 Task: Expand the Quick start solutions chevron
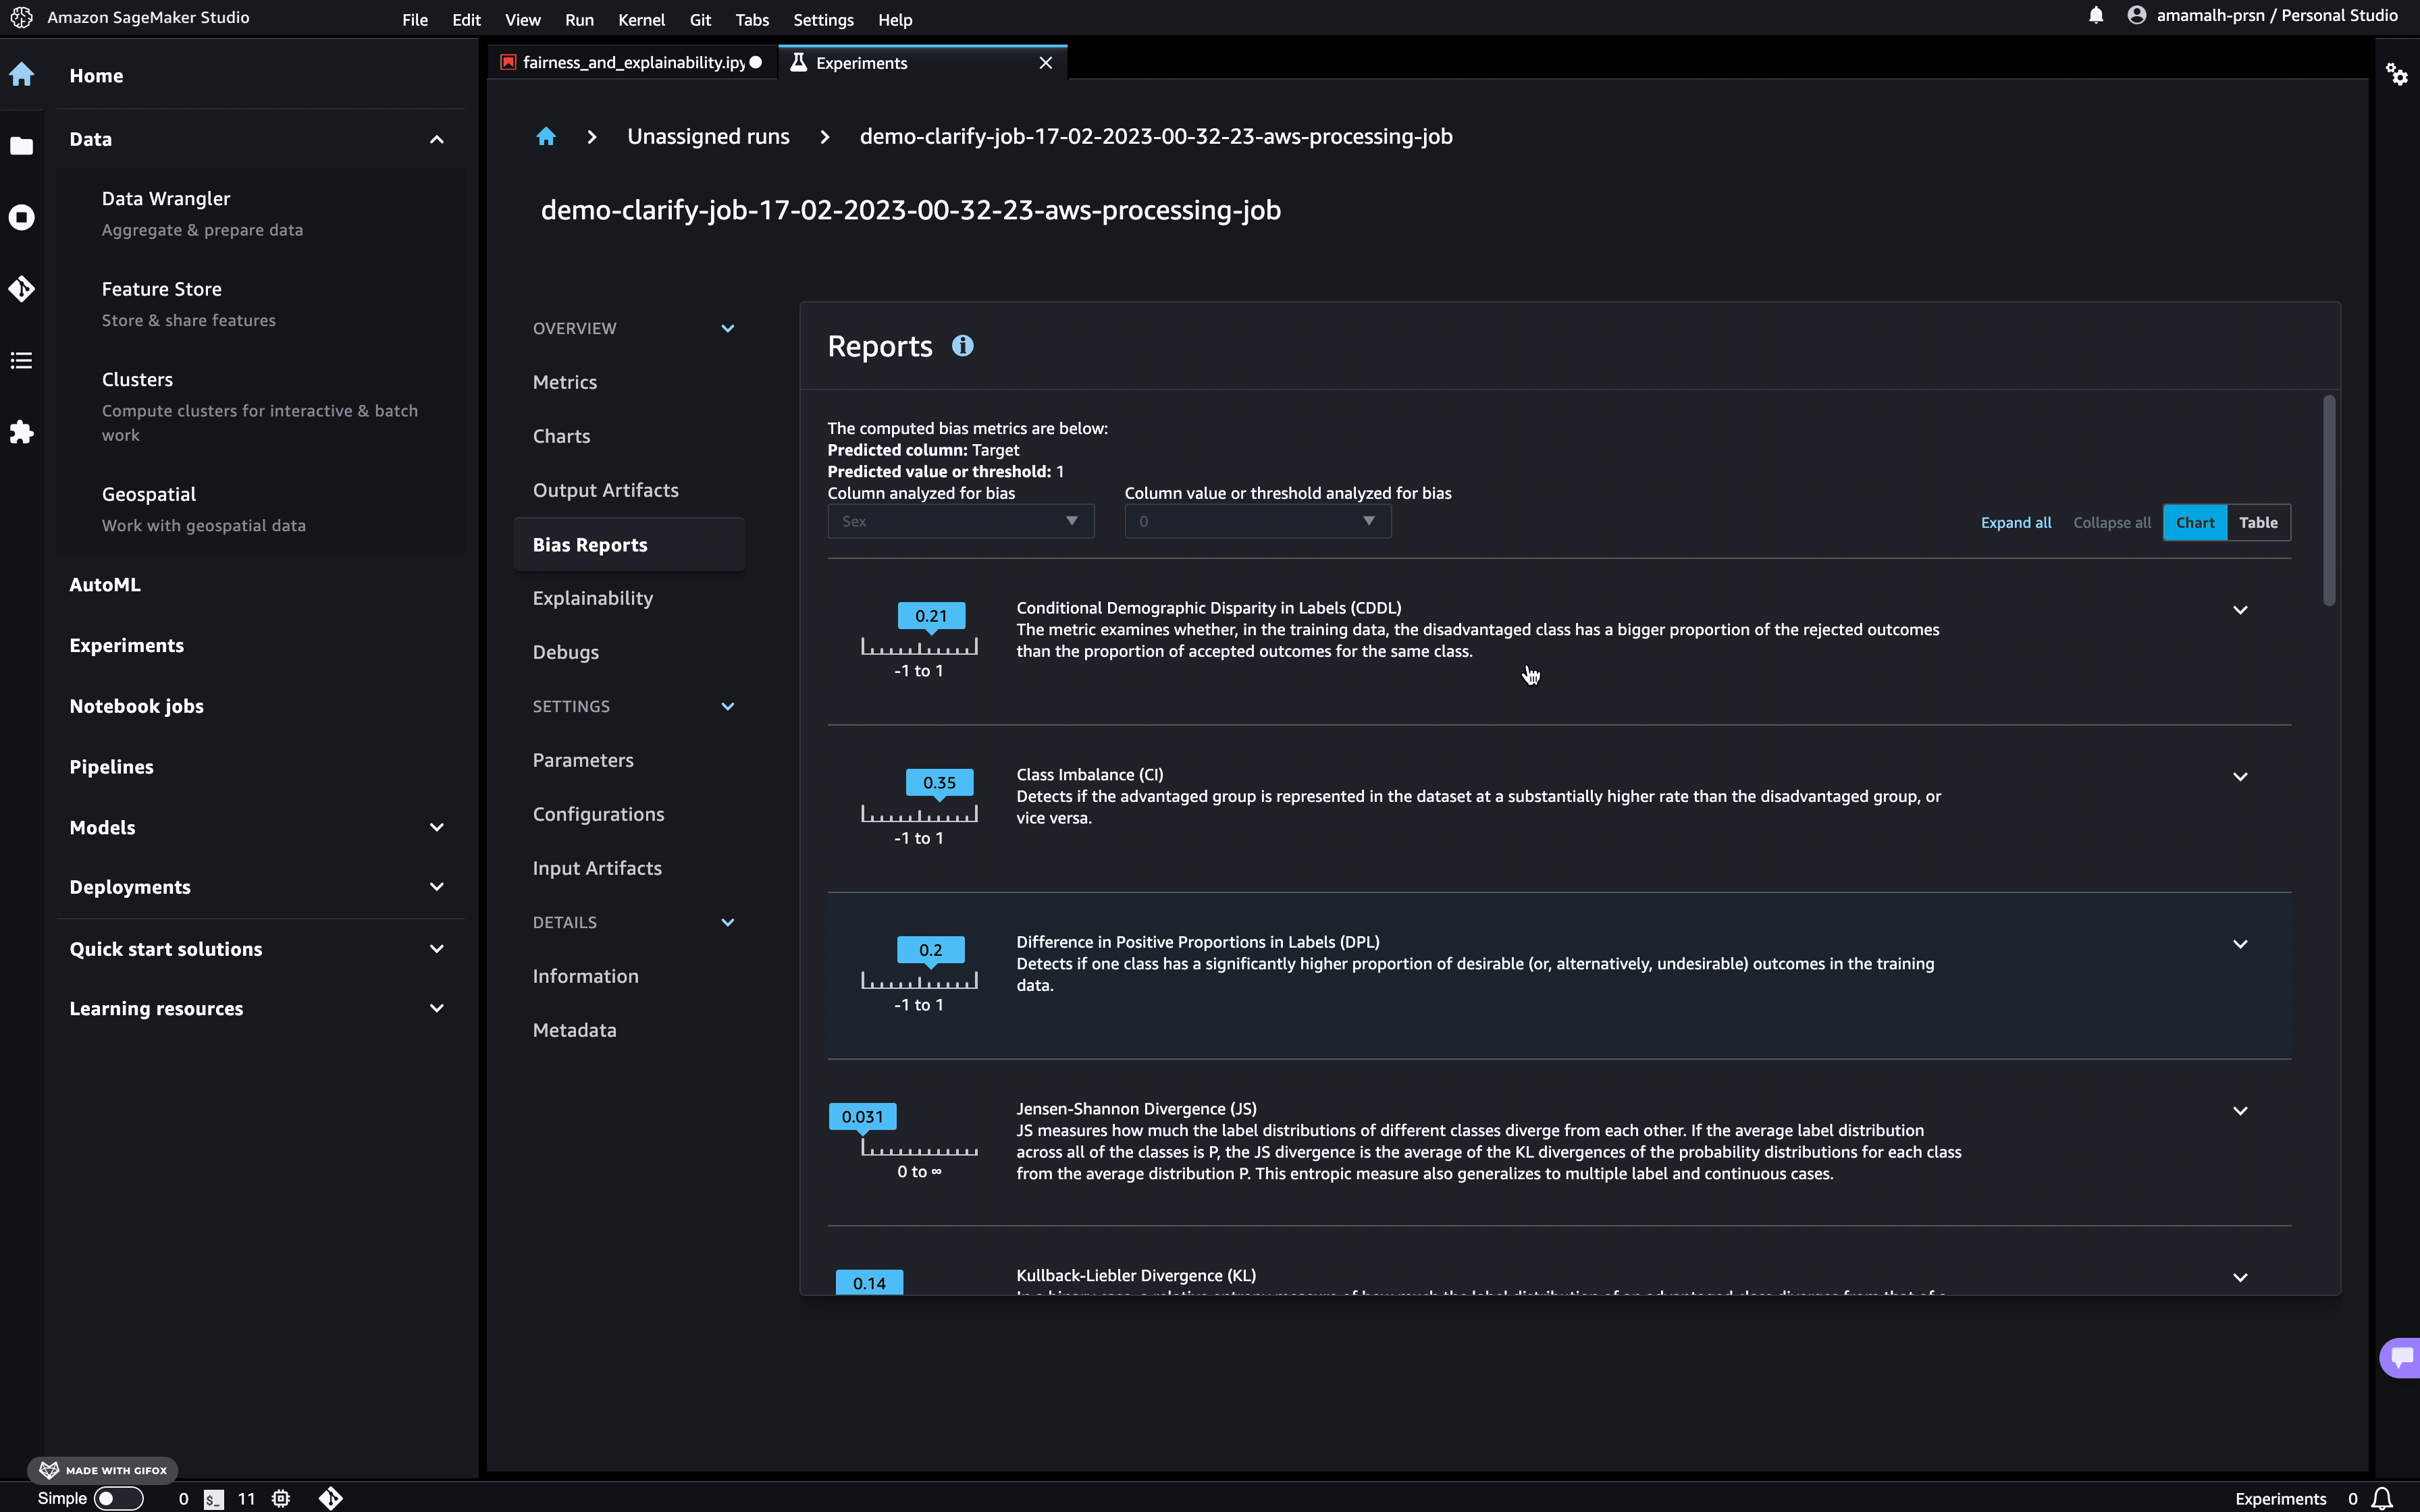click(x=437, y=949)
